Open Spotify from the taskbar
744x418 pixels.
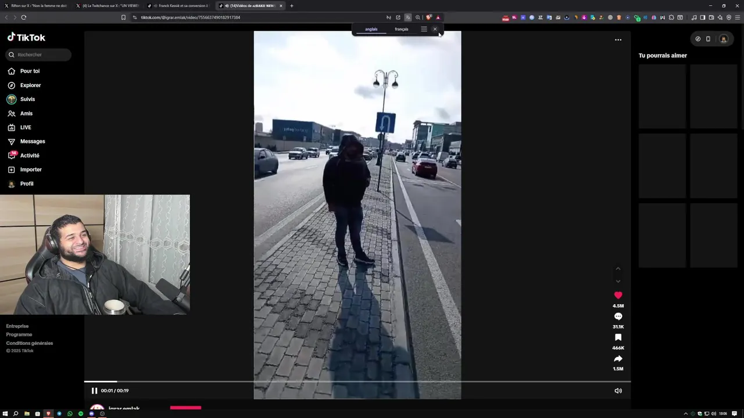pos(81,414)
